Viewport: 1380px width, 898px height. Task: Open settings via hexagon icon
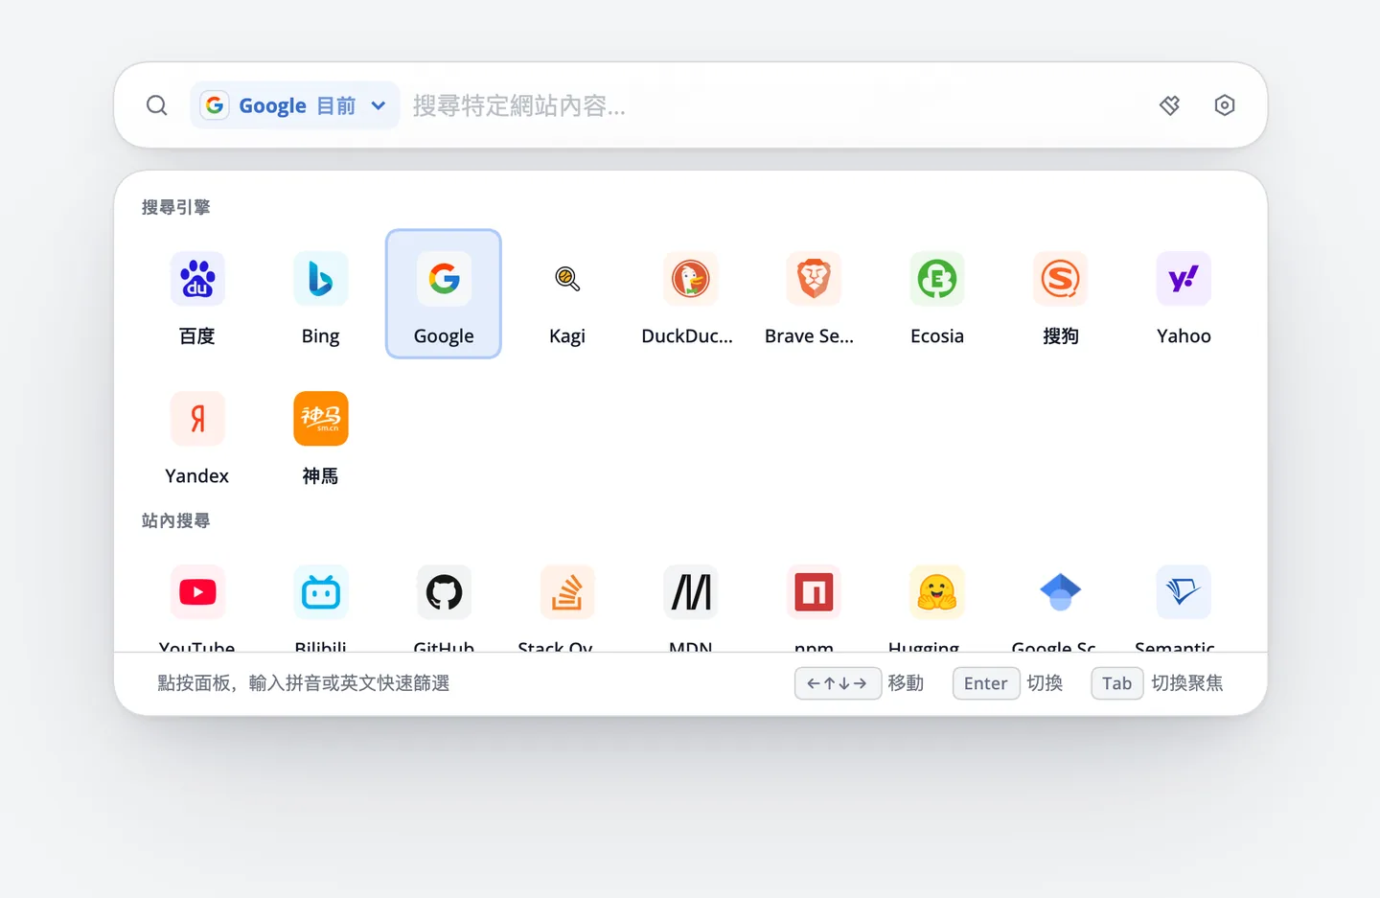[x=1225, y=105]
